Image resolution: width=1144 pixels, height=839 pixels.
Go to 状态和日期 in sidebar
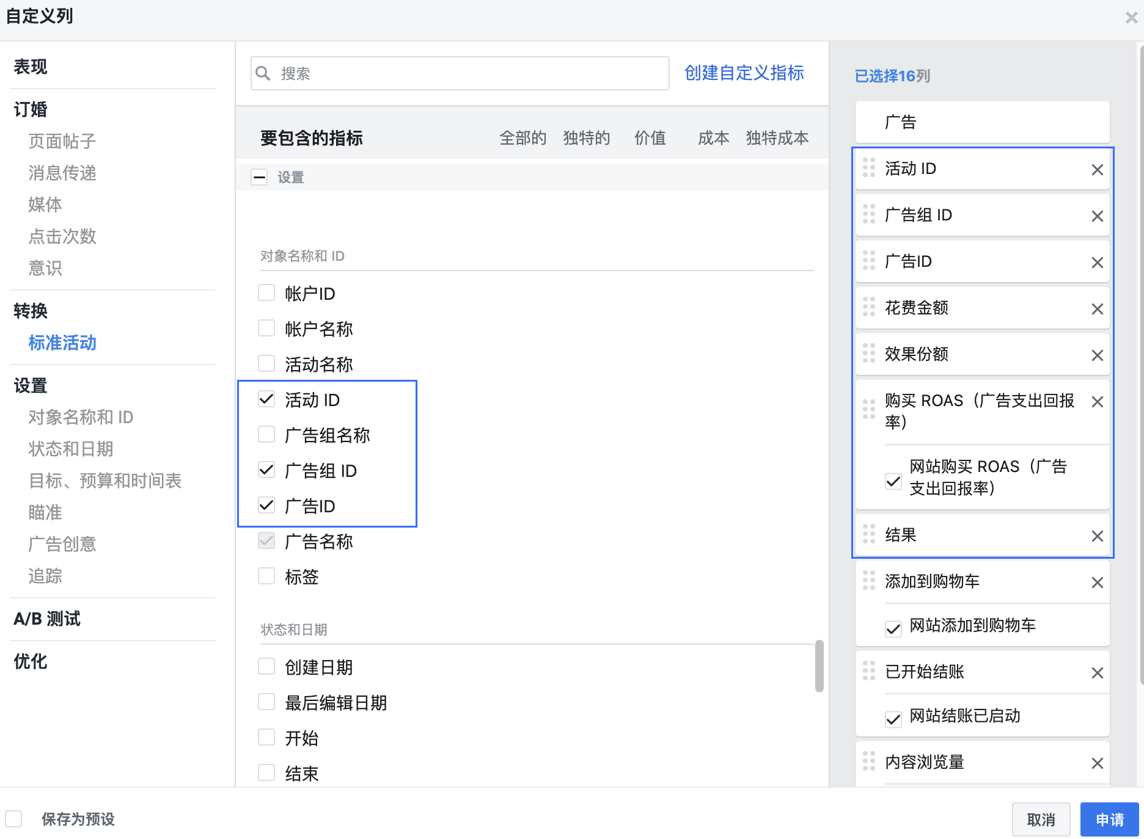tap(71, 449)
